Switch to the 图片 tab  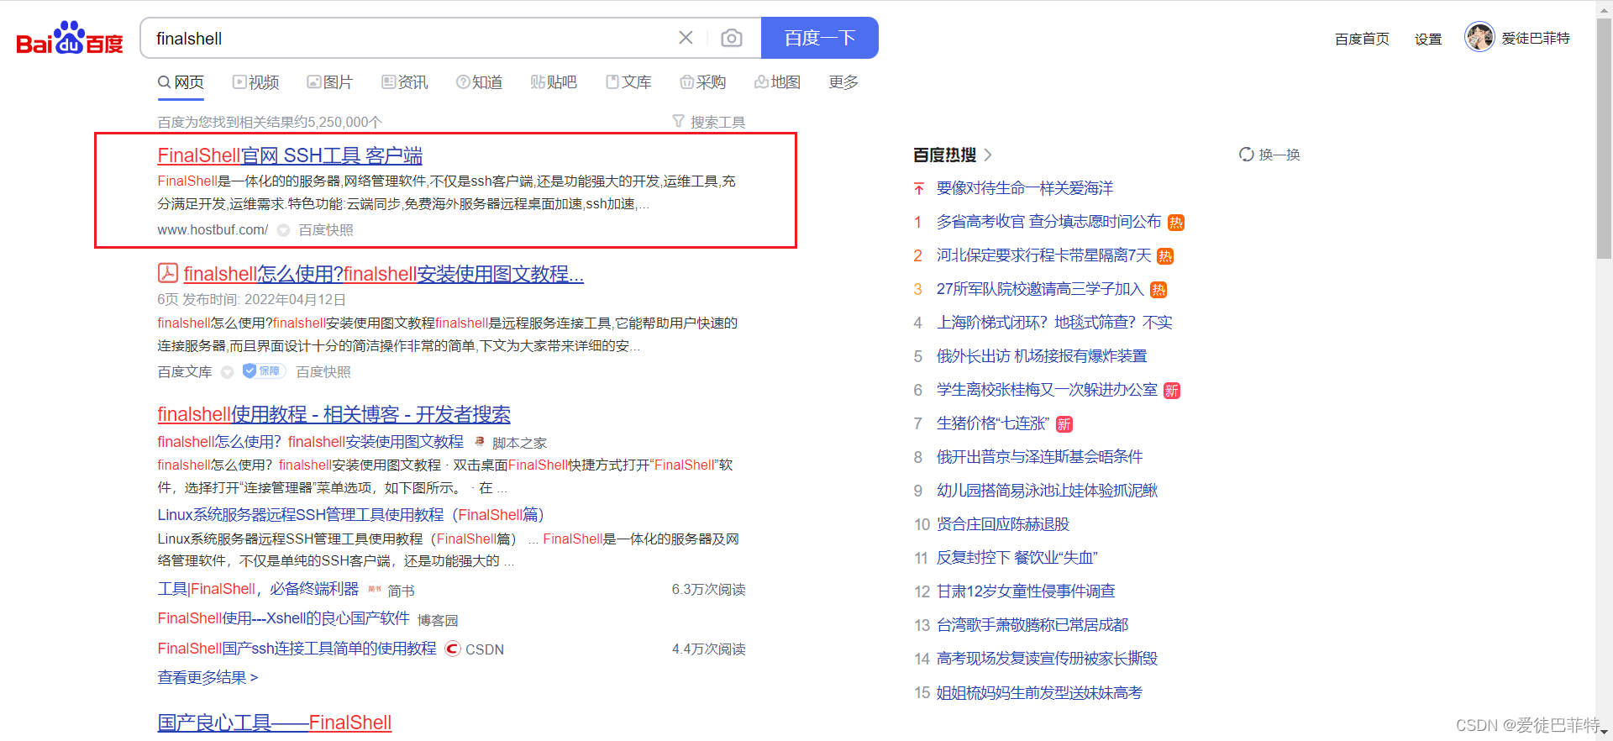(329, 82)
